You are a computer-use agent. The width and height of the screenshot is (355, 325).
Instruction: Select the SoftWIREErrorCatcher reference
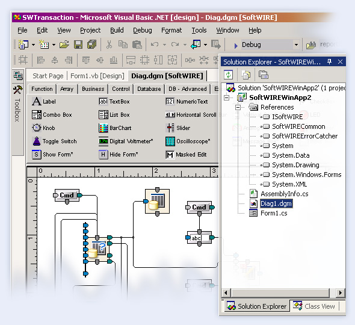point(304,136)
